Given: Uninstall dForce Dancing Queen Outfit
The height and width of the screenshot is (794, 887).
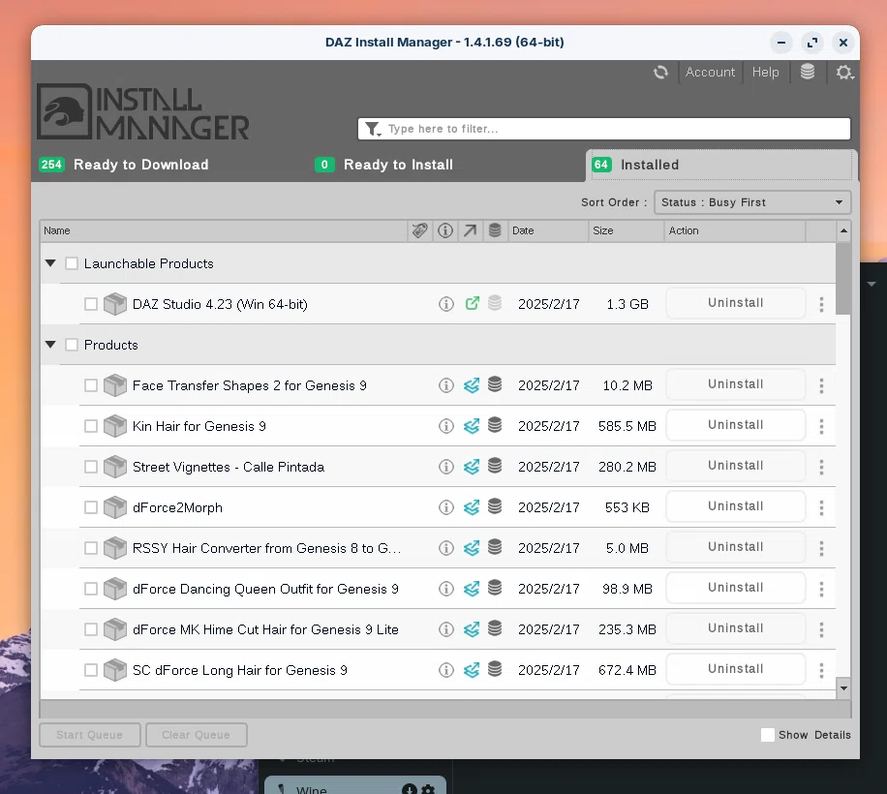Looking at the screenshot, I should (735, 588).
